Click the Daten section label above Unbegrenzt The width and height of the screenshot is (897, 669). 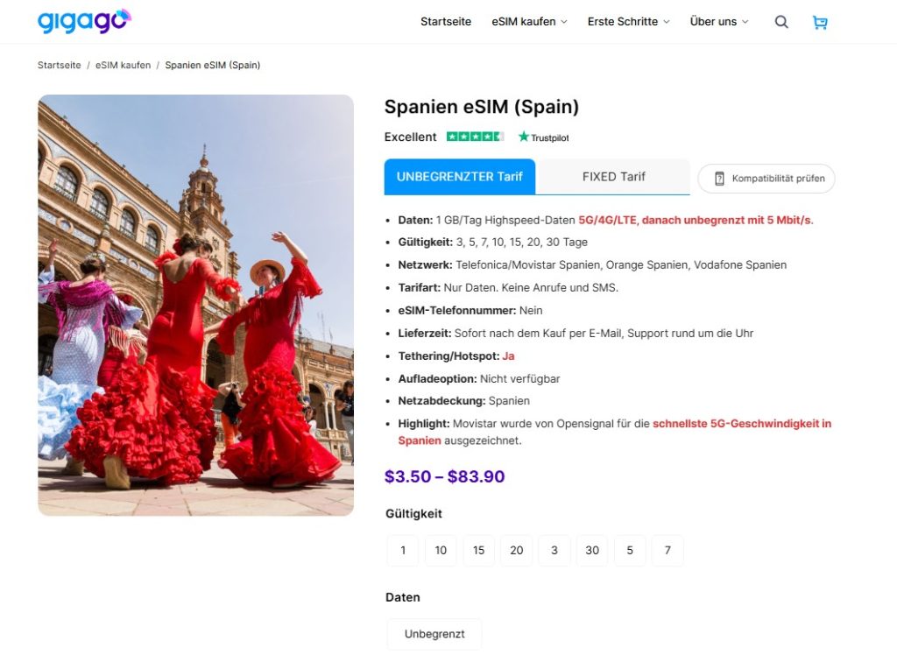pyautogui.click(x=403, y=597)
